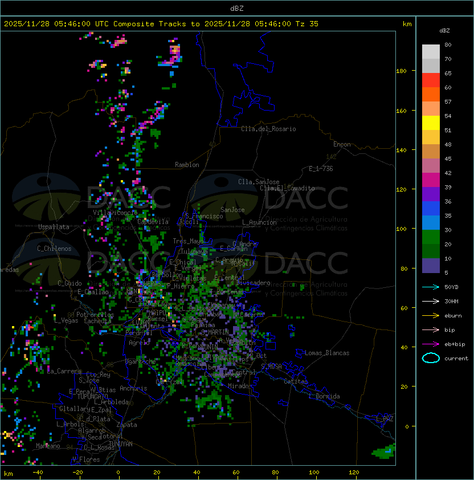Pick the bright yellow swatch in dBZ scale
The image size is (474, 480).
[x=431, y=123]
